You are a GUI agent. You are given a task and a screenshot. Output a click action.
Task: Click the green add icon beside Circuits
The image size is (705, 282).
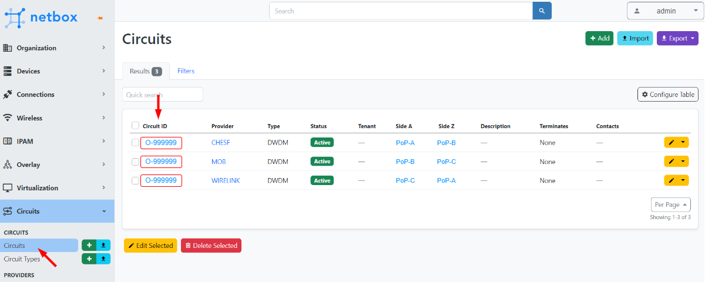pos(89,245)
